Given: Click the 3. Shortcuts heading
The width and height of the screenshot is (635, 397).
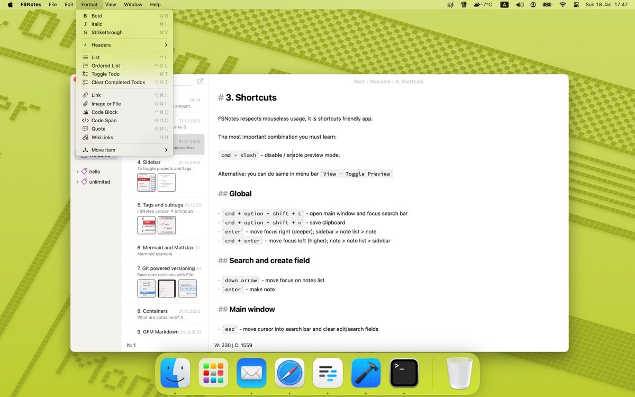Looking at the screenshot, I should click(251, 97).
